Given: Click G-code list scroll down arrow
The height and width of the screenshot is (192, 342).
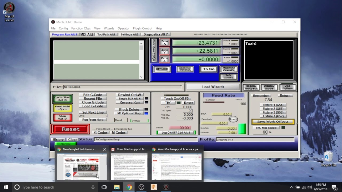Looking at the screenshot, I should (x=141, y=77).
